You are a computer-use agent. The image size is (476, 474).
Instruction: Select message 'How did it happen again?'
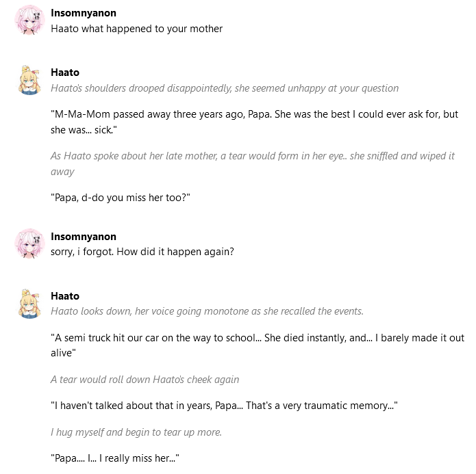coord(142,252)
